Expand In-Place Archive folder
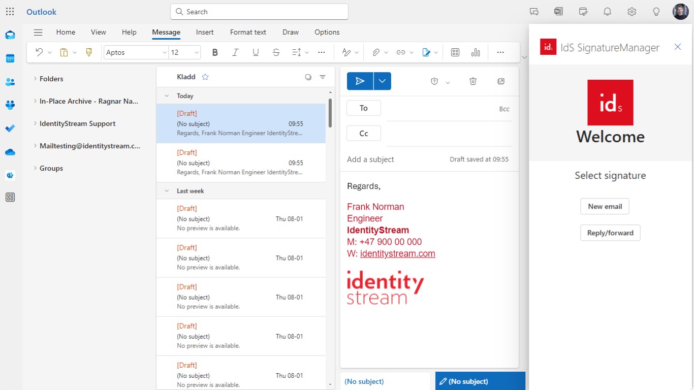 tap(35, 101)
